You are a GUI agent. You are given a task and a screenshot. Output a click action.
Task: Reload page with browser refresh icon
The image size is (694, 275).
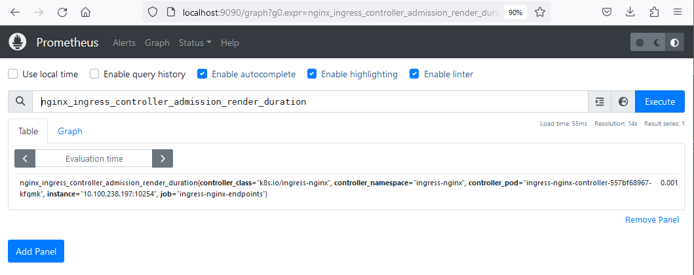62,12
